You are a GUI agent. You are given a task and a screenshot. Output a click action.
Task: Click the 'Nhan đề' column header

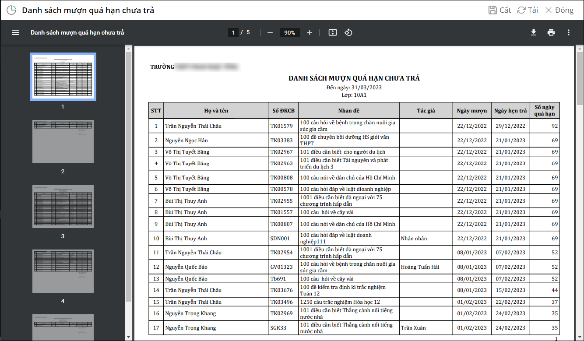pyautogui.click(x=349, y=111)
